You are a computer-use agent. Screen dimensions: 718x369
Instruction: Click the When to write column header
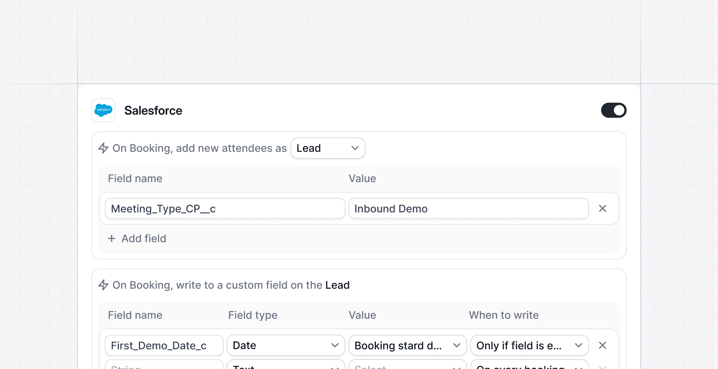504,315
